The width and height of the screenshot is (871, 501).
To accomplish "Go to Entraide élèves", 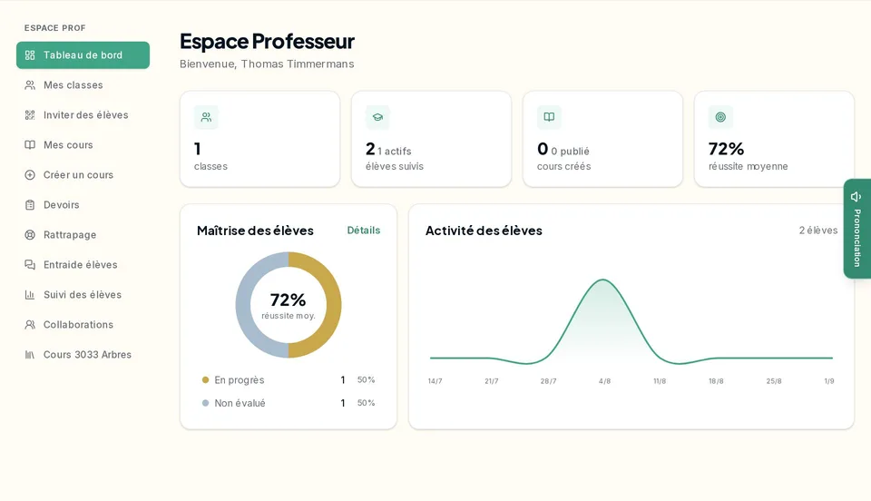I will tap(83, 265).
